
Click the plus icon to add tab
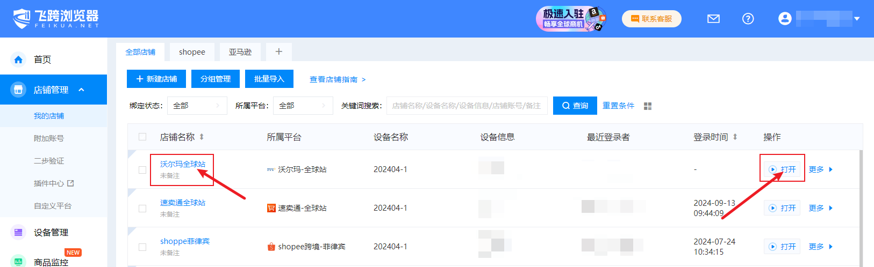(x=278, y=51)
